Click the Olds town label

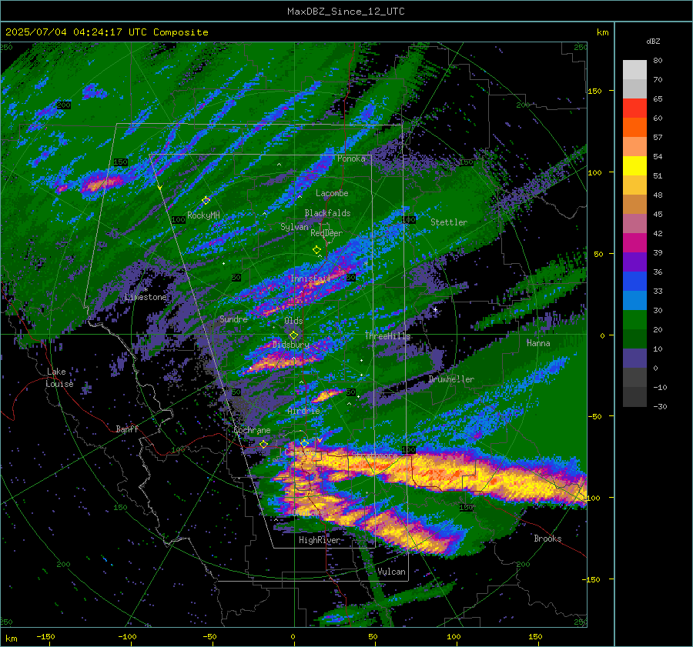[x=293, y=321]
